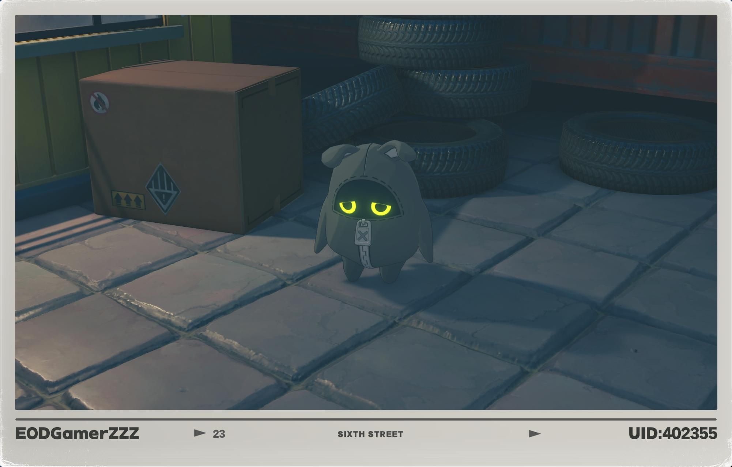Click the triangle arrow beside number 23
The height and width of the screenshot is (467, 732).
pos(200,433)
